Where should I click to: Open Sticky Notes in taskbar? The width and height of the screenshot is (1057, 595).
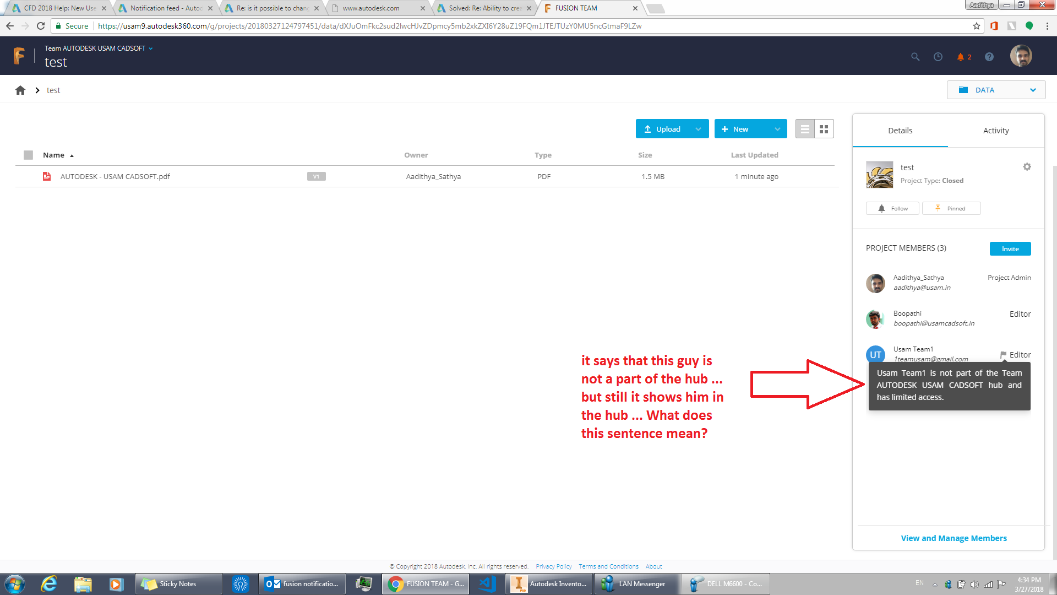point(179,584)
